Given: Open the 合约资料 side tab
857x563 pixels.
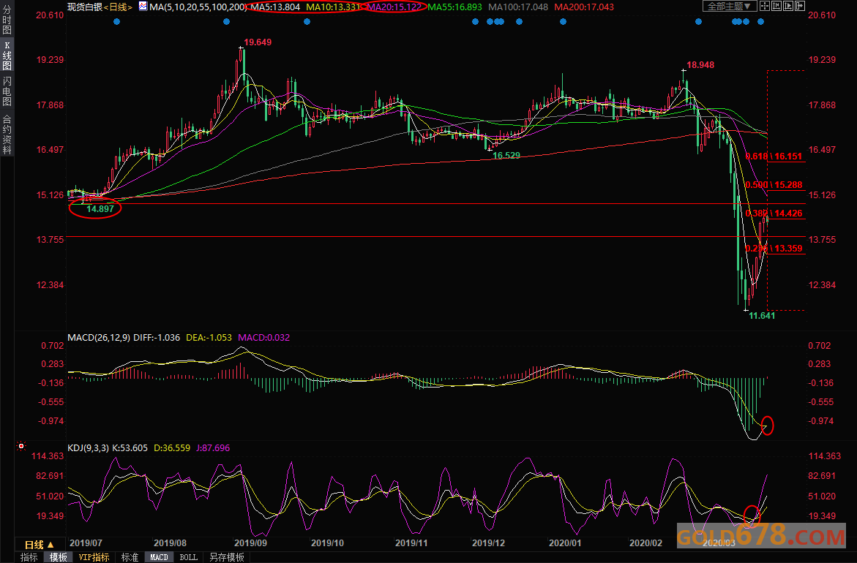Looking at the screenshot, I should pyautogui.click(x=7, y=135).
